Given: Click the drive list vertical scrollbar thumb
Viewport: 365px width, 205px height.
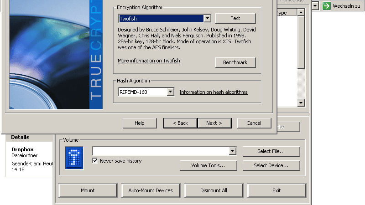Looking at the screenshot, I should [301, 42].
